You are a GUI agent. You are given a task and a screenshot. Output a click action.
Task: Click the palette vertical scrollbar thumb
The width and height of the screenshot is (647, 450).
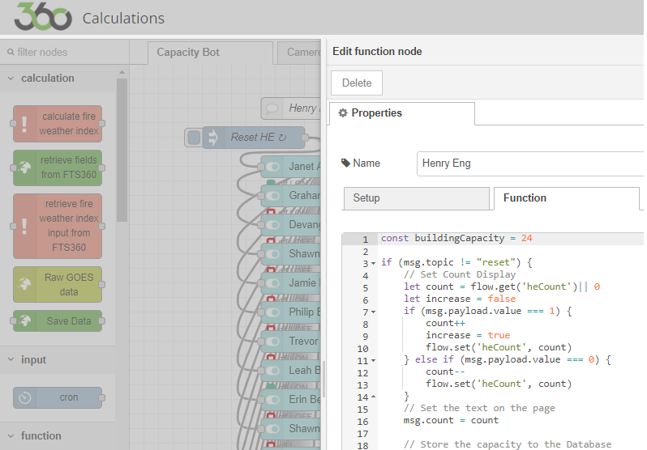[x=122, y=150]
